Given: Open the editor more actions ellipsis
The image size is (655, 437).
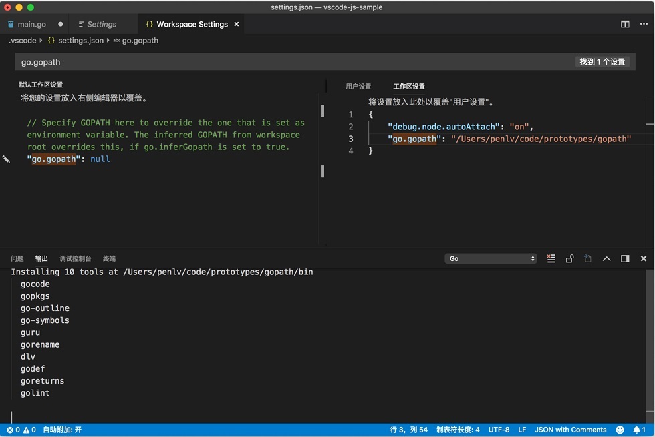Looking at the screenshot, I should coord(644,24).
